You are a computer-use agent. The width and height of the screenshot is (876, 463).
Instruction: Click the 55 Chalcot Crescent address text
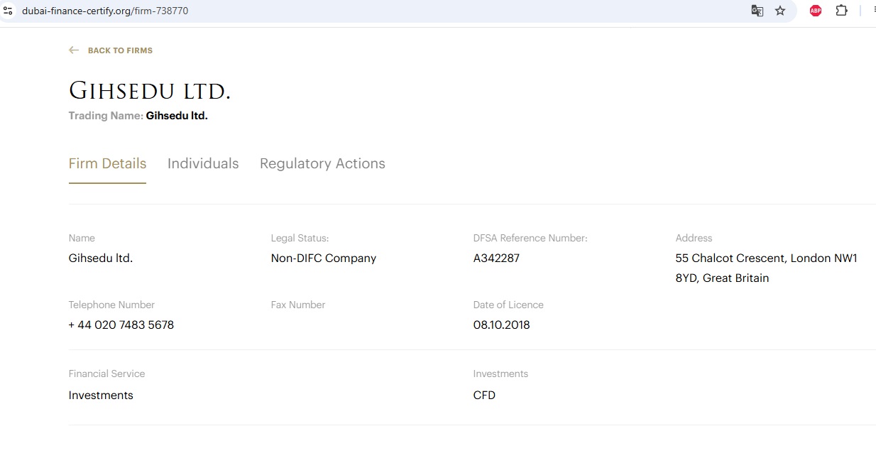(x=766, y=258)
